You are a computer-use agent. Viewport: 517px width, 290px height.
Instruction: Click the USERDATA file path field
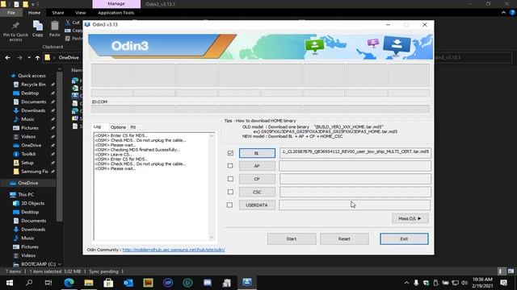(355, 205)
